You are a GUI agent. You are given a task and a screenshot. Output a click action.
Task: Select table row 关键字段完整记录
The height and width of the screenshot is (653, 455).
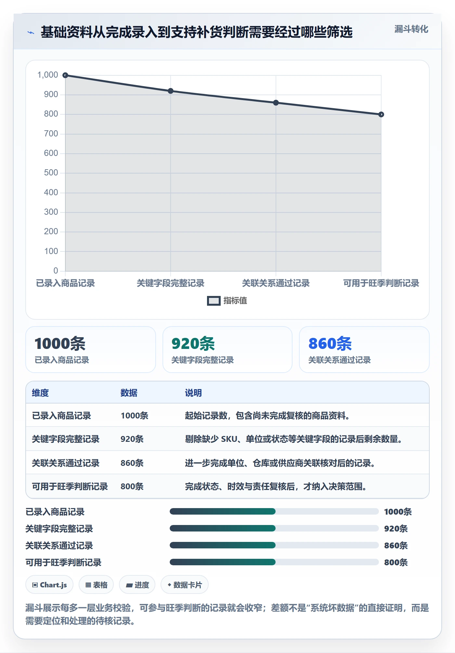pos(227,439)
